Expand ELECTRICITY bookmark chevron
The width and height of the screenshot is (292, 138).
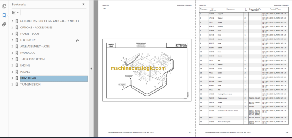[x=13, y=40]
